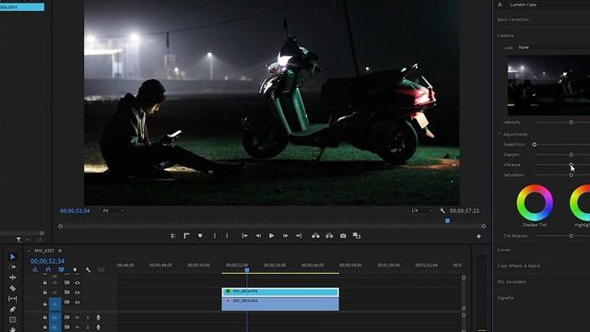Image resolution: width=590 pixels, height=332 pixels.
Task: Toggle Lumetri Color fx bypass
Action: pyautogui.click(x=500, y=5)
